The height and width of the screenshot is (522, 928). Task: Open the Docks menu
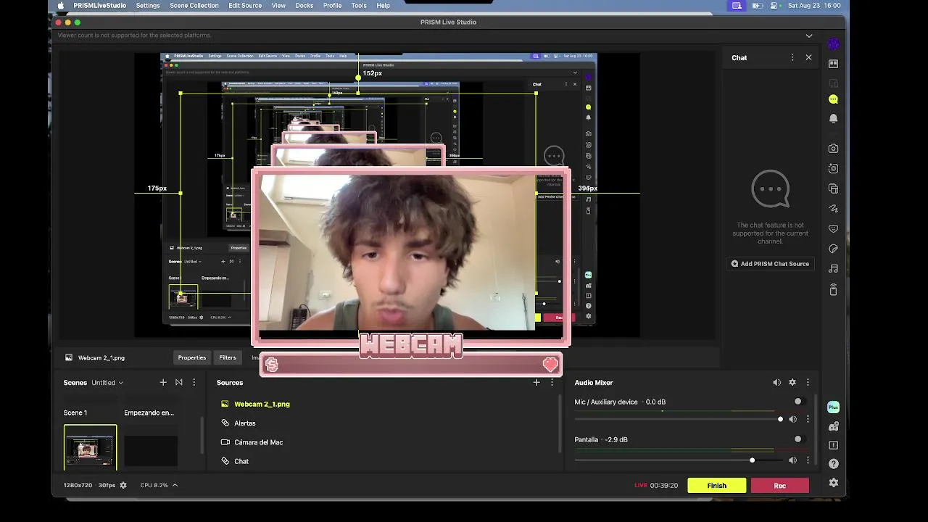tap(304, 6)
